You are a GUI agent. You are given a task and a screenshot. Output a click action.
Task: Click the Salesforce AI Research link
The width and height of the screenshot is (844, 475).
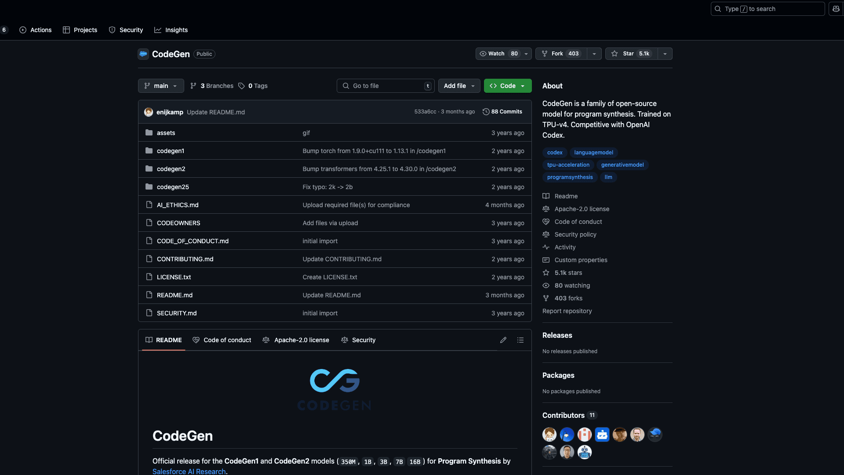click(x=189, y=471)
